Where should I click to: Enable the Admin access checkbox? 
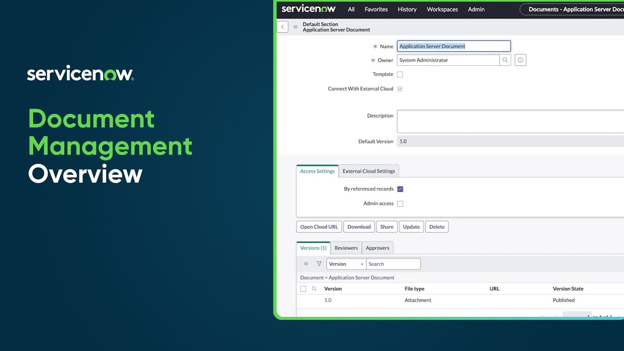pyautogui.click(x=400, y=204)
